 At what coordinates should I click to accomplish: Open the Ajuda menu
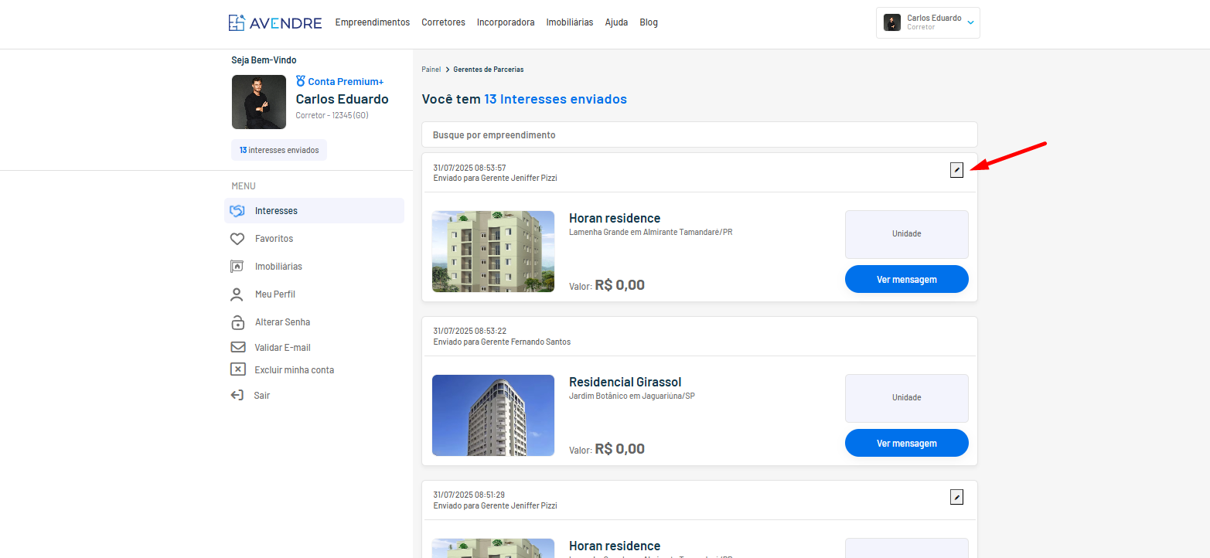point(616,22)
